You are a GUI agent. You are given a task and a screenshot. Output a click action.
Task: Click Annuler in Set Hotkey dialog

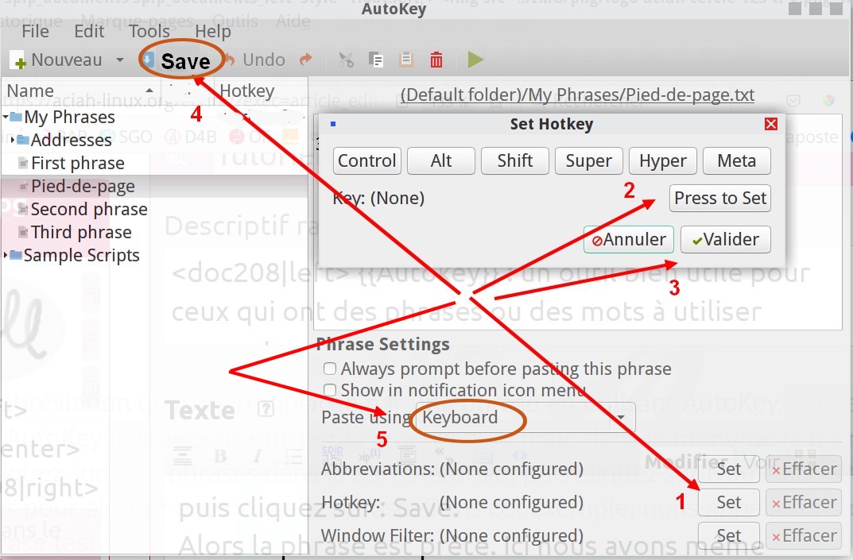(x=629, y=240)
